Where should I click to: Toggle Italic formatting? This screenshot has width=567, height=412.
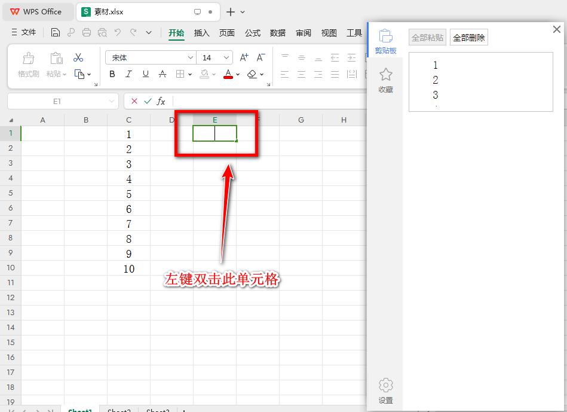pyautogui.click(x=128, y=74)
